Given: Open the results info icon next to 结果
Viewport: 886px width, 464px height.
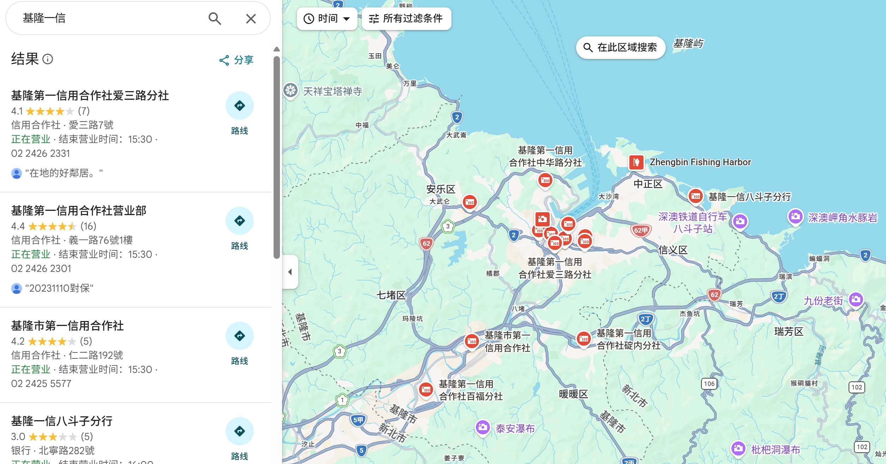Looking at the screenshot, I should (48, 59).
